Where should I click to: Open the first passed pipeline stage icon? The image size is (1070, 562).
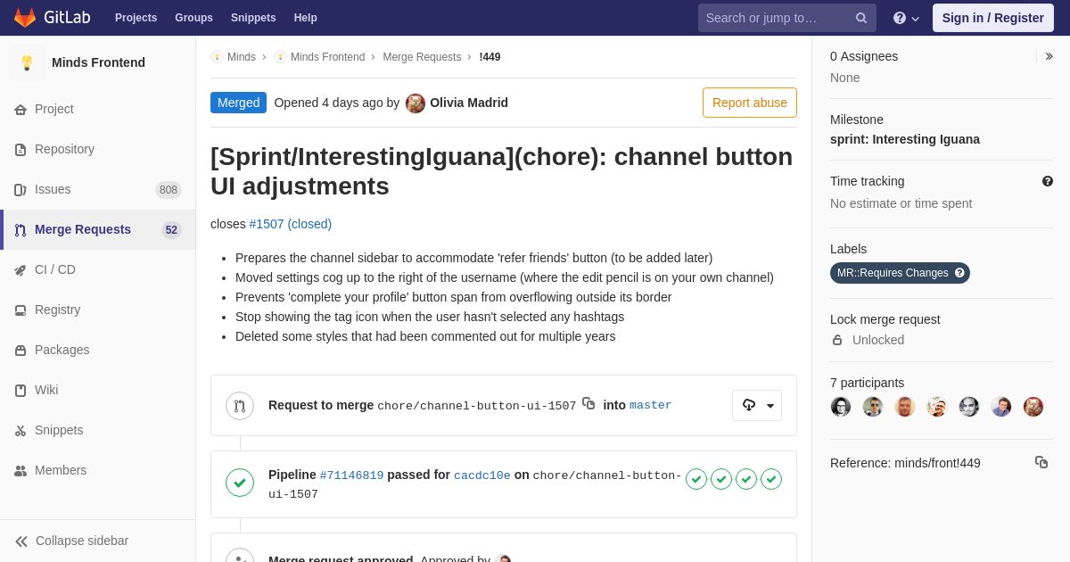(696, 479)
